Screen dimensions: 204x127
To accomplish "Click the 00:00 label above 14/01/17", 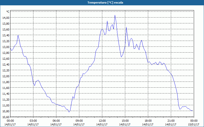I will tap(10, 121).
